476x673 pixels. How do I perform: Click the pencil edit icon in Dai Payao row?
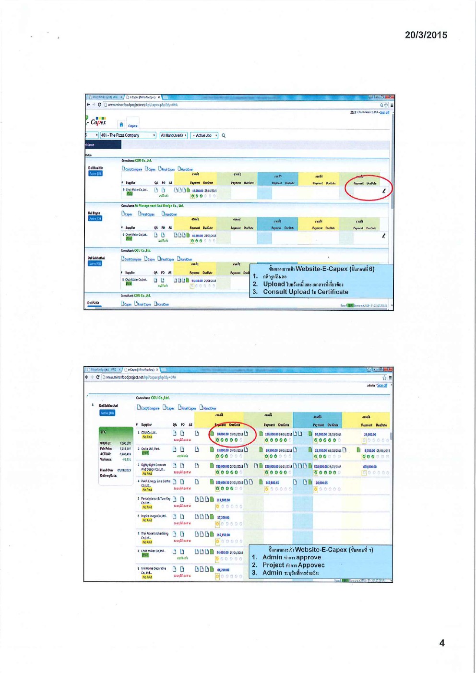[383, 236]
